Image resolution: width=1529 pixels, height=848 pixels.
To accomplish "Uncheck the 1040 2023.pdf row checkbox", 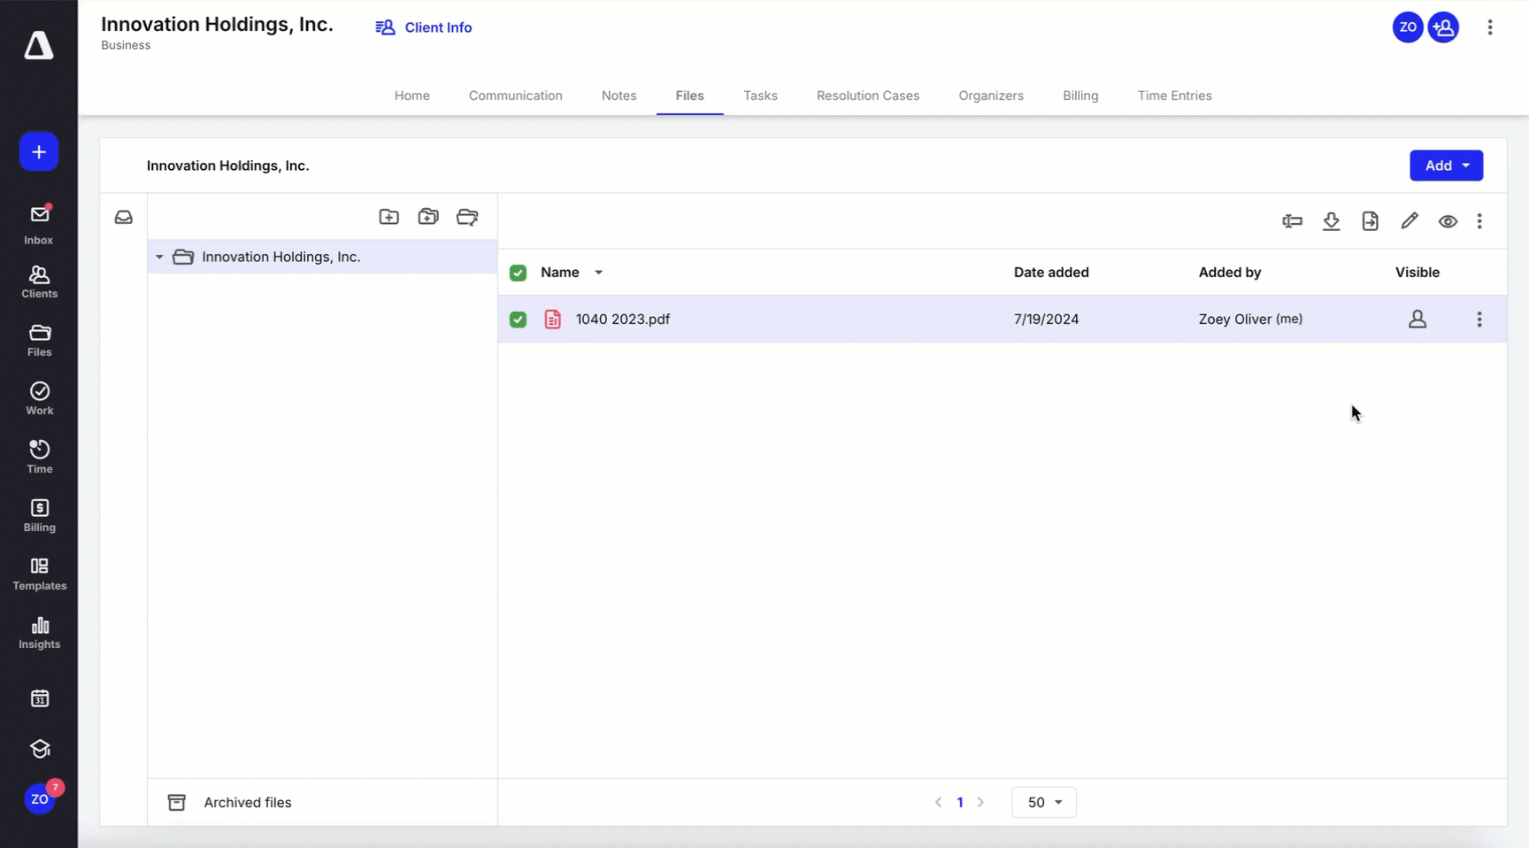I will 518,319.
